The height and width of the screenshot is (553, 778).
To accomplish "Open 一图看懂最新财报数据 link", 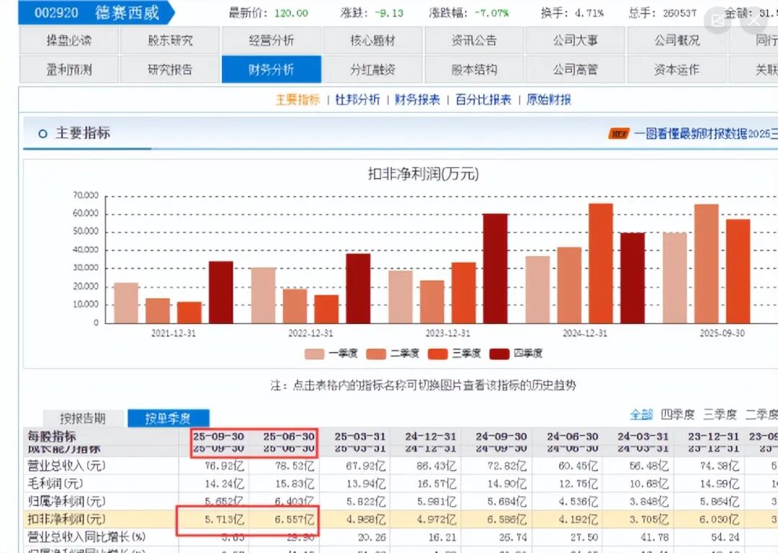I will [705, 133].
